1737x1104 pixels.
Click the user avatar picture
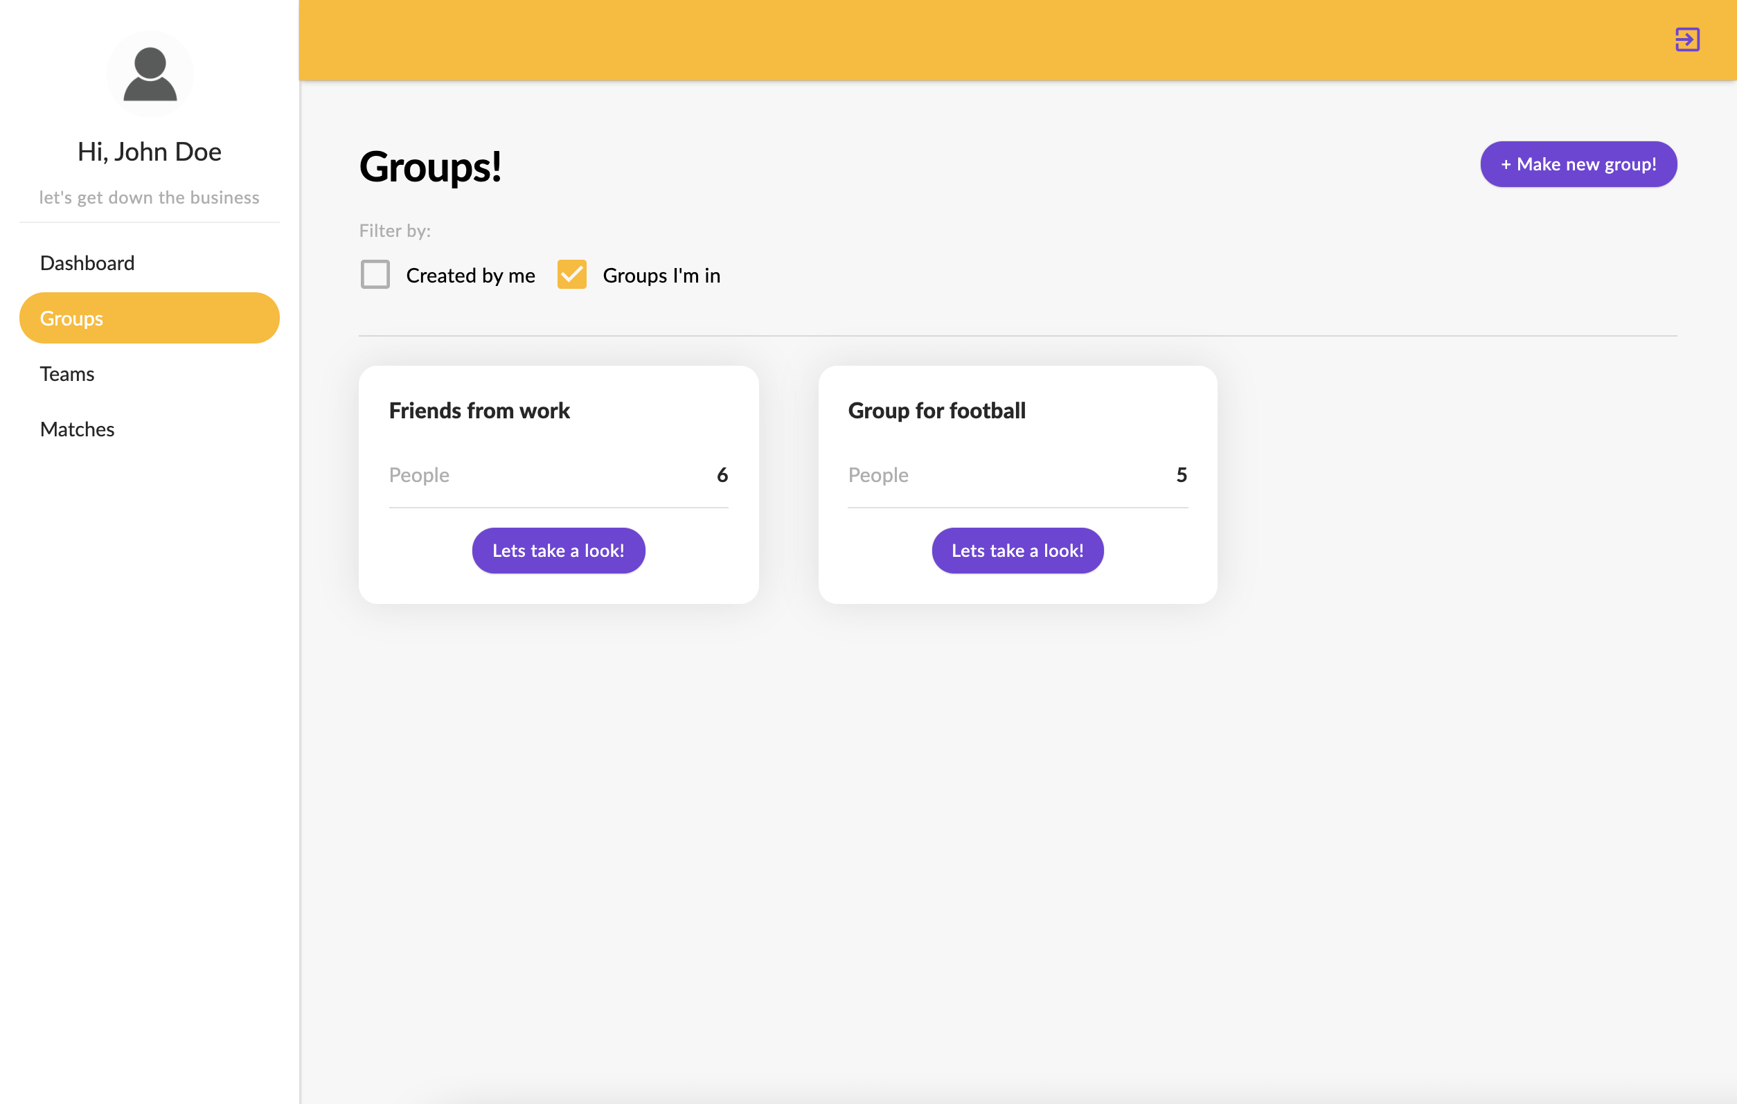[150, 73]
